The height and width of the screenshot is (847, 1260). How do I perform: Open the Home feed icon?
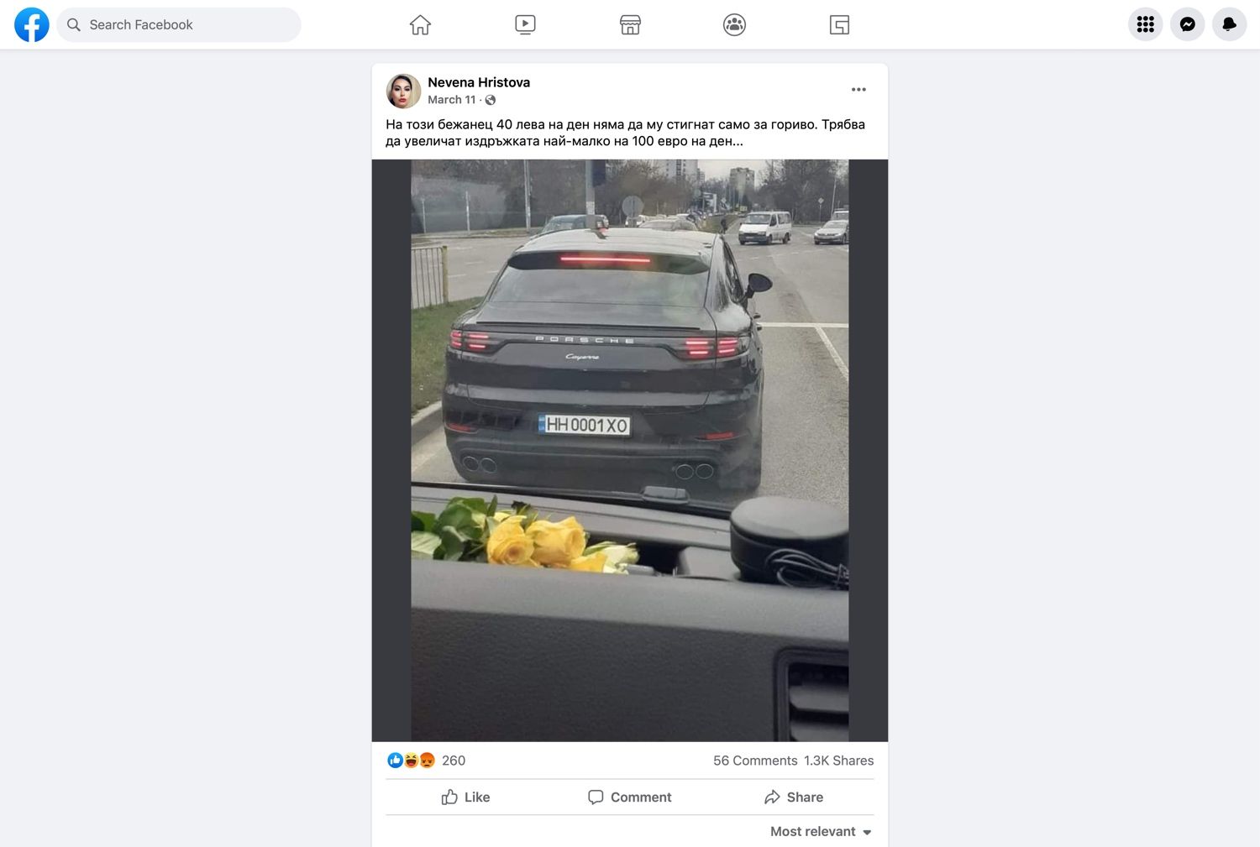pyautogui.click(x=420, y=25)
